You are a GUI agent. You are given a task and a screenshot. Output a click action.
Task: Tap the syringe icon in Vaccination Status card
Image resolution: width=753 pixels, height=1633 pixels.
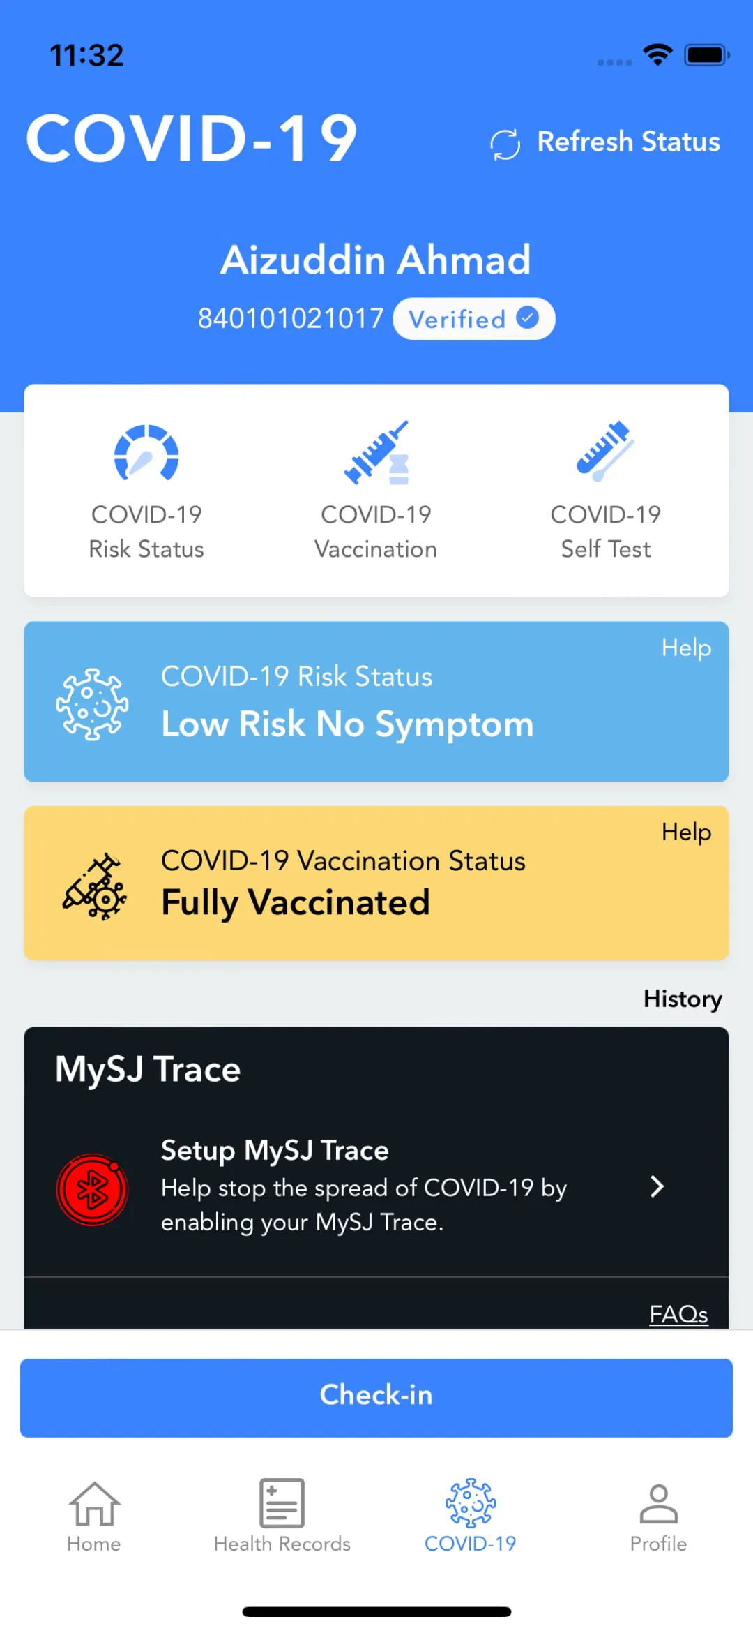click(x=95, y=886)
